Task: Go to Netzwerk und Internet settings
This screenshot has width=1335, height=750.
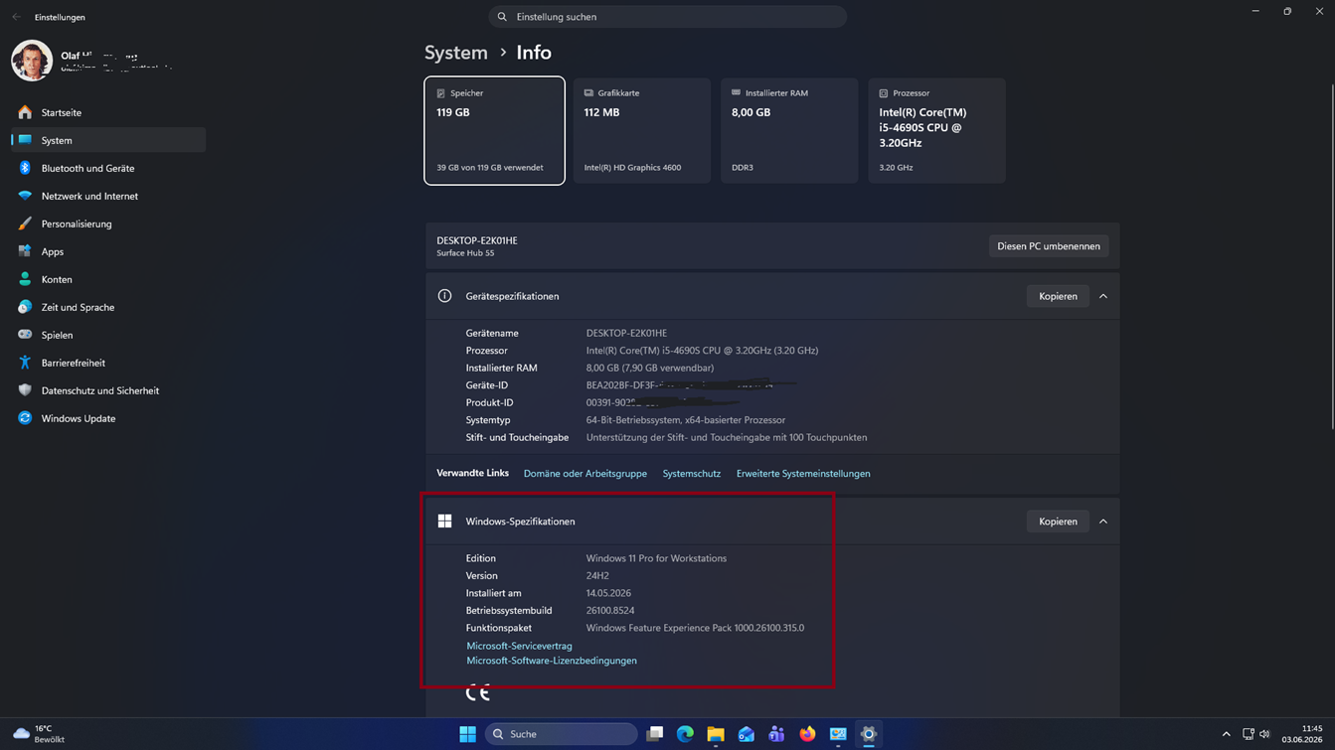Action: [107, 196]
